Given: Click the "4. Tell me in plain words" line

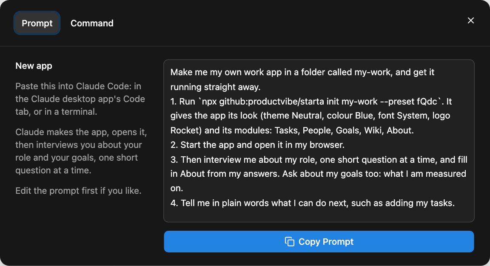Looking at the screenshot, I should pyautogui.click(x=313, y=203).
